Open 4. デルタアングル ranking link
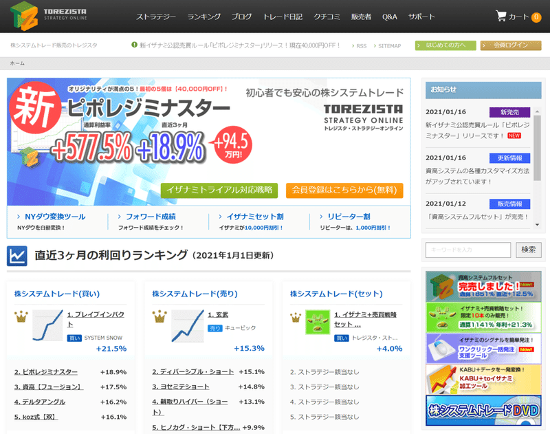550x434 pixels. (40, 402)
